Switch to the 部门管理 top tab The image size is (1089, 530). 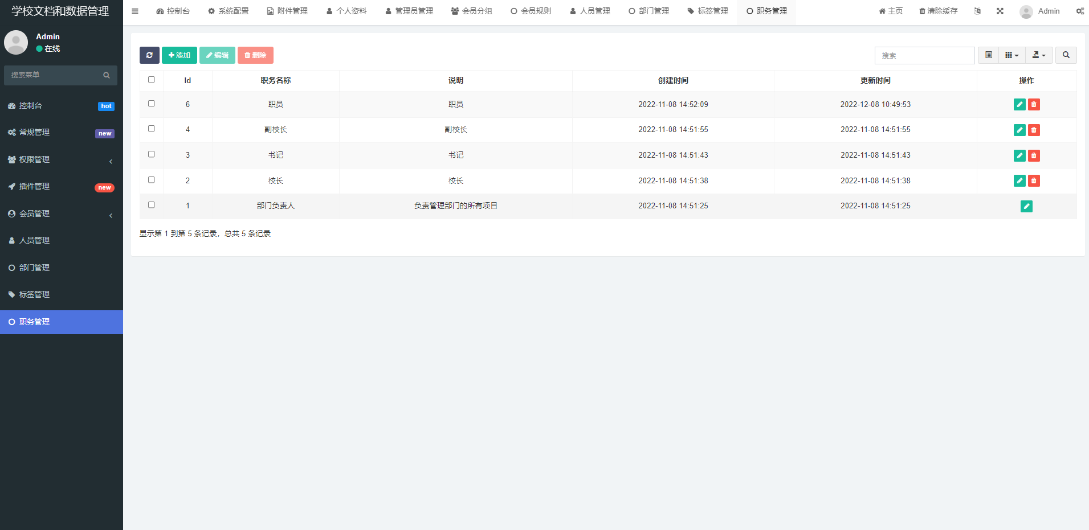click(649, 11)
